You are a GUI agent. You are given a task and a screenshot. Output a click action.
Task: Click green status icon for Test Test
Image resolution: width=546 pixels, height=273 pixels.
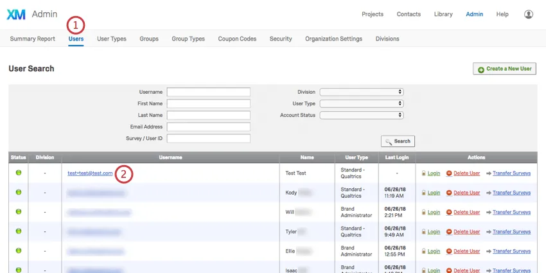(x=18, y=173)
